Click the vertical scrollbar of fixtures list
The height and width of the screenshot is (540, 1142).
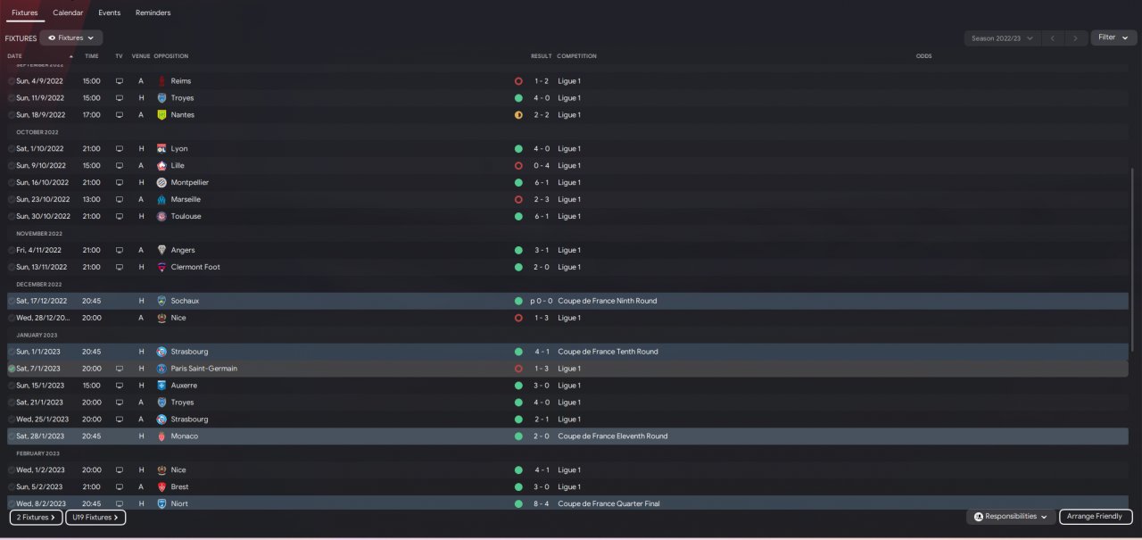(x=1133, y=259)
